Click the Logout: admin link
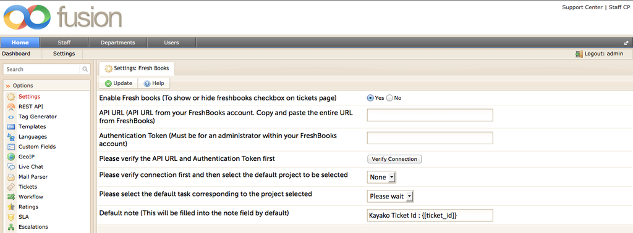The image size is (633, 233). point(603,54)
